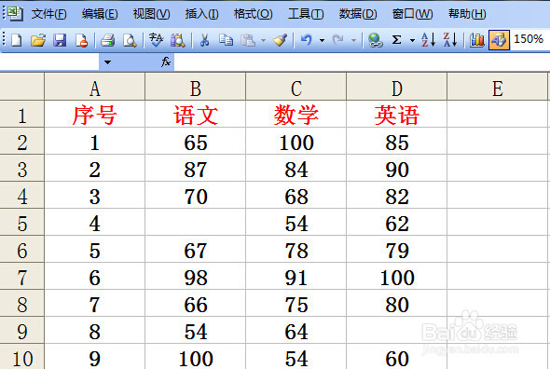Copy selection with the Copy icon

[x=226, y=40]
